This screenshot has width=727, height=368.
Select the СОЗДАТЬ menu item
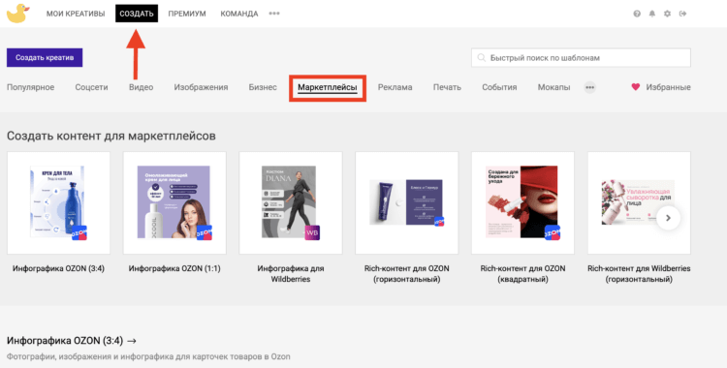(137, 14)
